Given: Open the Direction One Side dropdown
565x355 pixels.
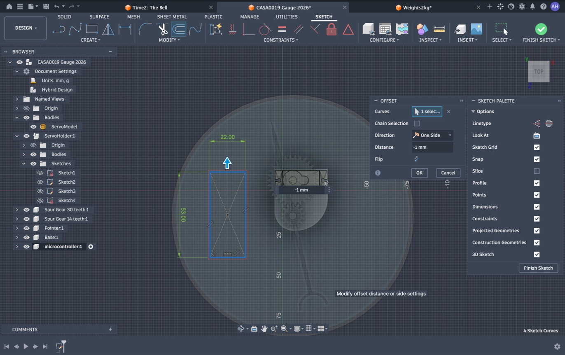Looking at the screenshot, I should [432, 135].
